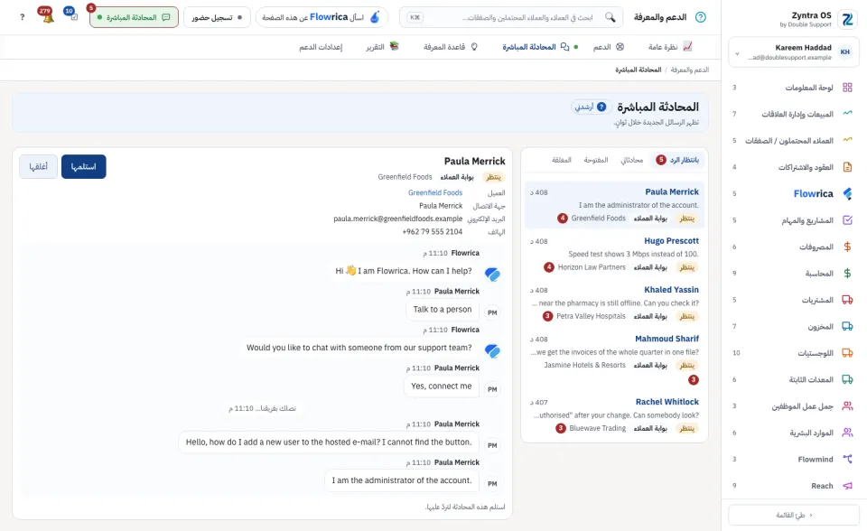The image size is (867, 531).
Task: Toggle the تسجيل حضور attendance button
Action: pyautogui.click(x=217, y=17)
